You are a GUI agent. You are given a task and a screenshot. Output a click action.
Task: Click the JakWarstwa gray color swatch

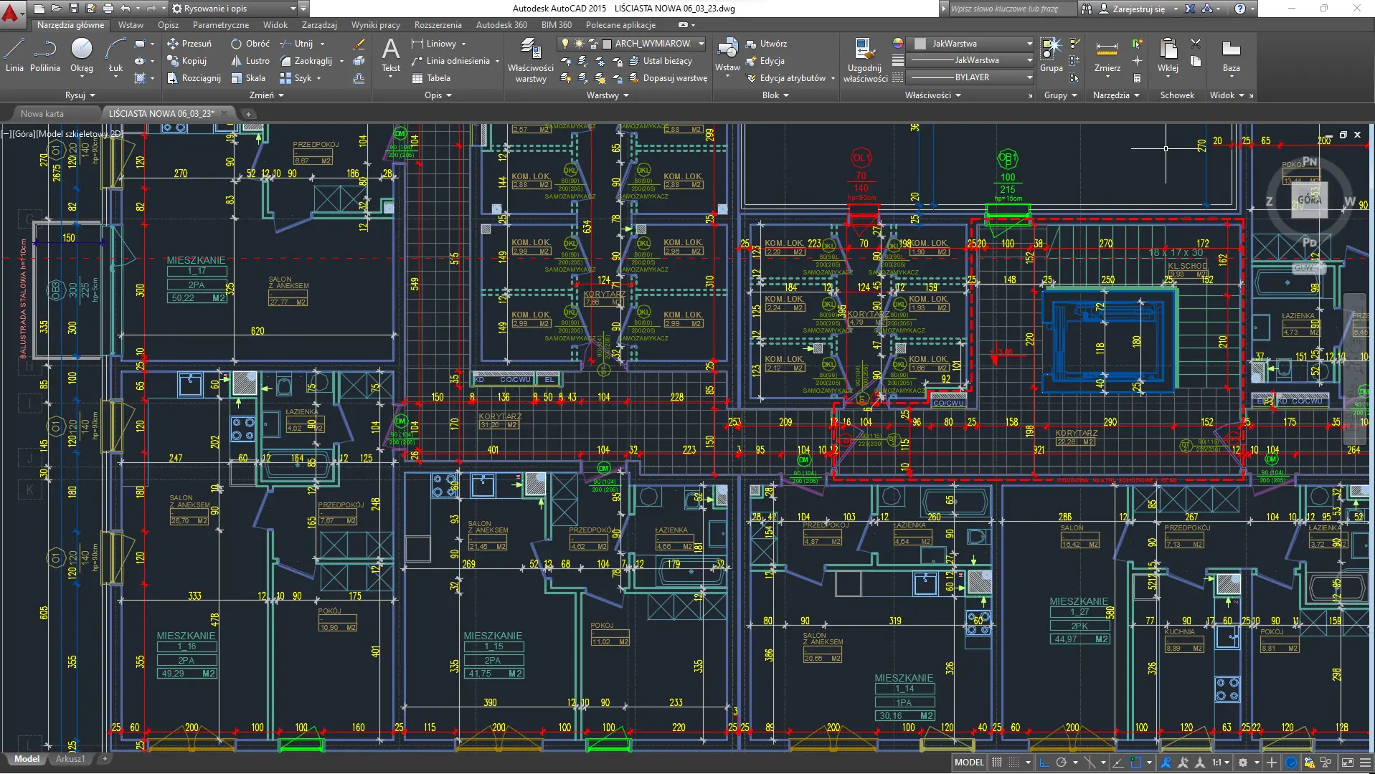(x=920, y=44)
